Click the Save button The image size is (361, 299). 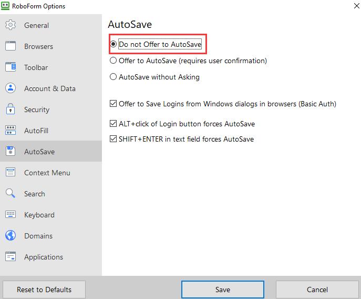[223, 290]
